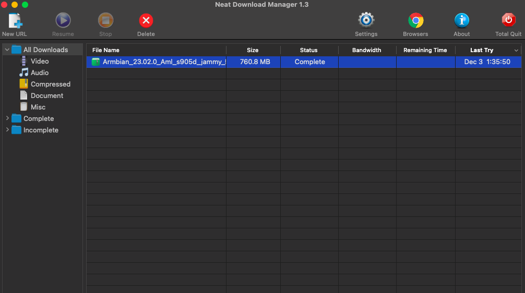Select Incomplete label in sidebar

point(41,130)
